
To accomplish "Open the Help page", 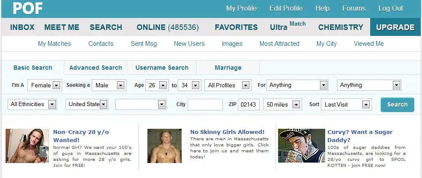I will pyautogui.click(x=323, y=8).
